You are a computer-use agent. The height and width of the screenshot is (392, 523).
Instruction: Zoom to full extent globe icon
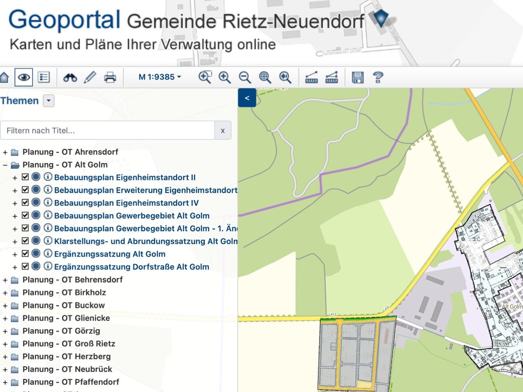[x=265, y=78]
